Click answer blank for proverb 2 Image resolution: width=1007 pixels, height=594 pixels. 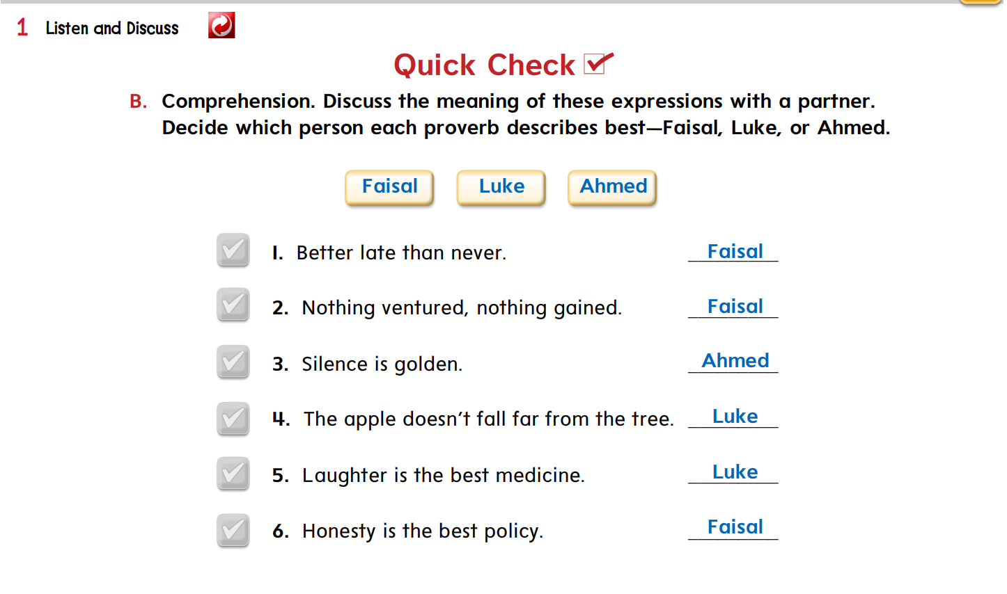point(733,307)
